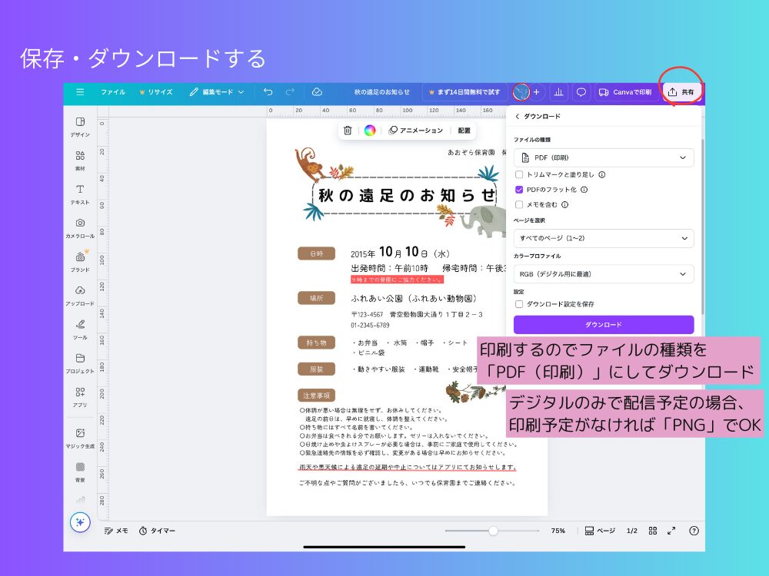This screenshot has height=576, width=769.
Task: Click the 秋の遠足のお知らせ title field
Action: tap(384, 91)
